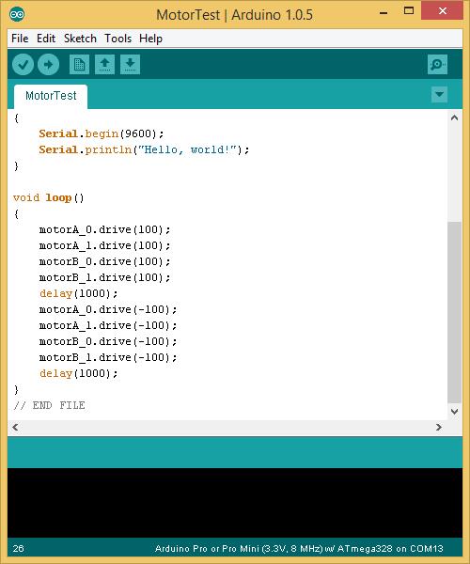
Task: Click the horizontal scrollbar left arrow
Action: point(15,428)
